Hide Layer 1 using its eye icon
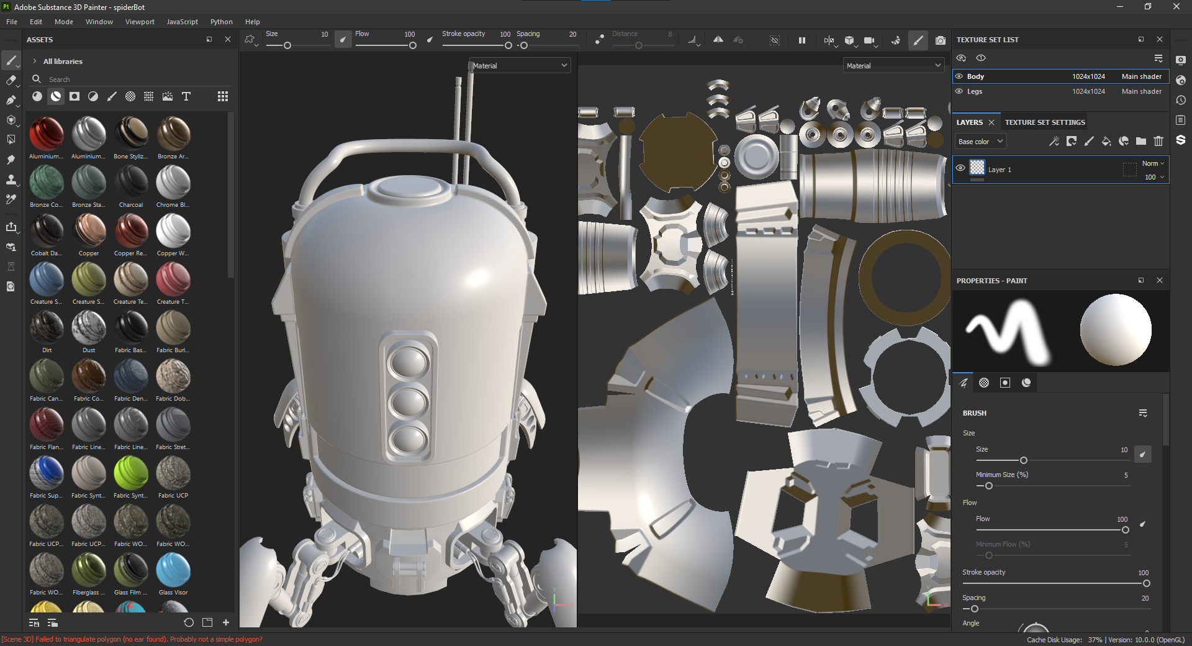 (x=960, y=168)
